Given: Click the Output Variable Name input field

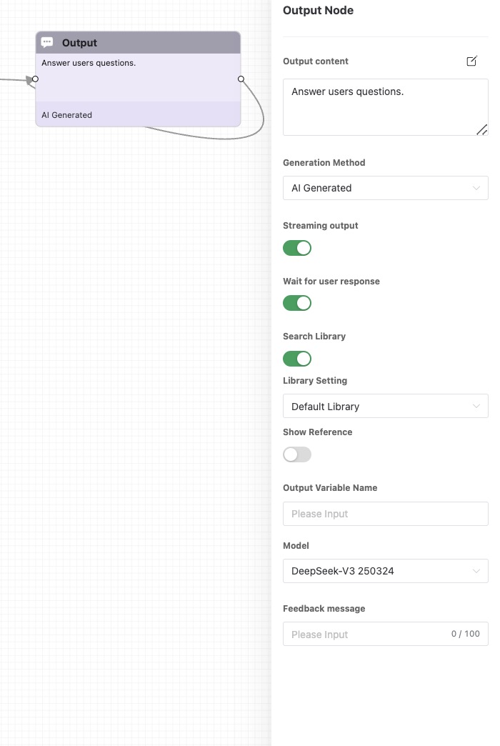Looking at the screenshot, I should point(385,514).
